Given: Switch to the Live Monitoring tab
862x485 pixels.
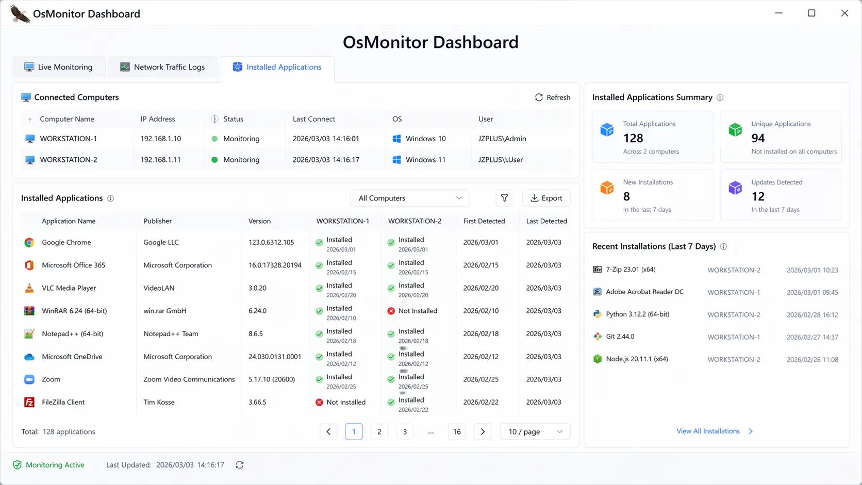Looking at the screenshot, I should tap(59, 67).
